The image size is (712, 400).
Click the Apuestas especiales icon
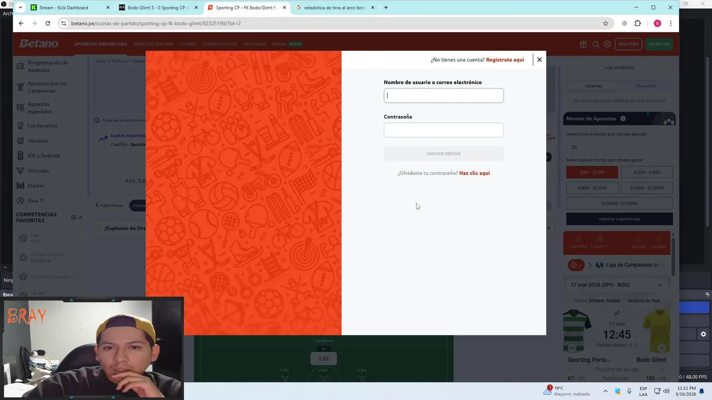pos(21,107)
